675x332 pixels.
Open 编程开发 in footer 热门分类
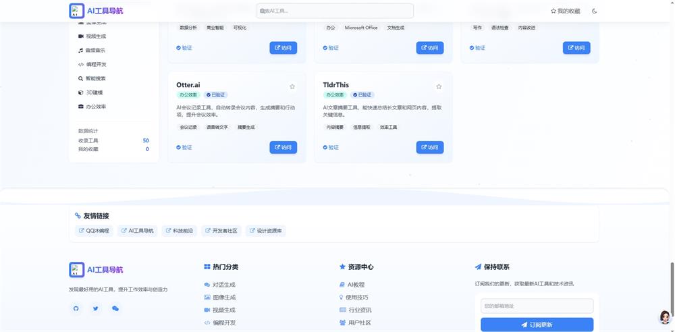coord(219,323)
